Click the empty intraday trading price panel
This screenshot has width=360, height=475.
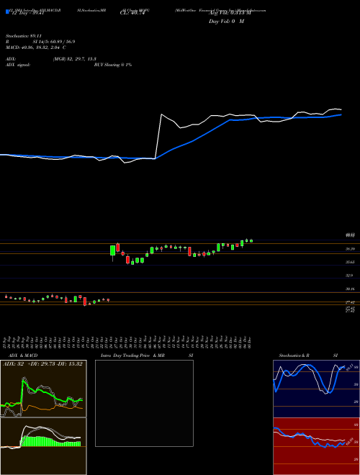click(x=144, y=403)
